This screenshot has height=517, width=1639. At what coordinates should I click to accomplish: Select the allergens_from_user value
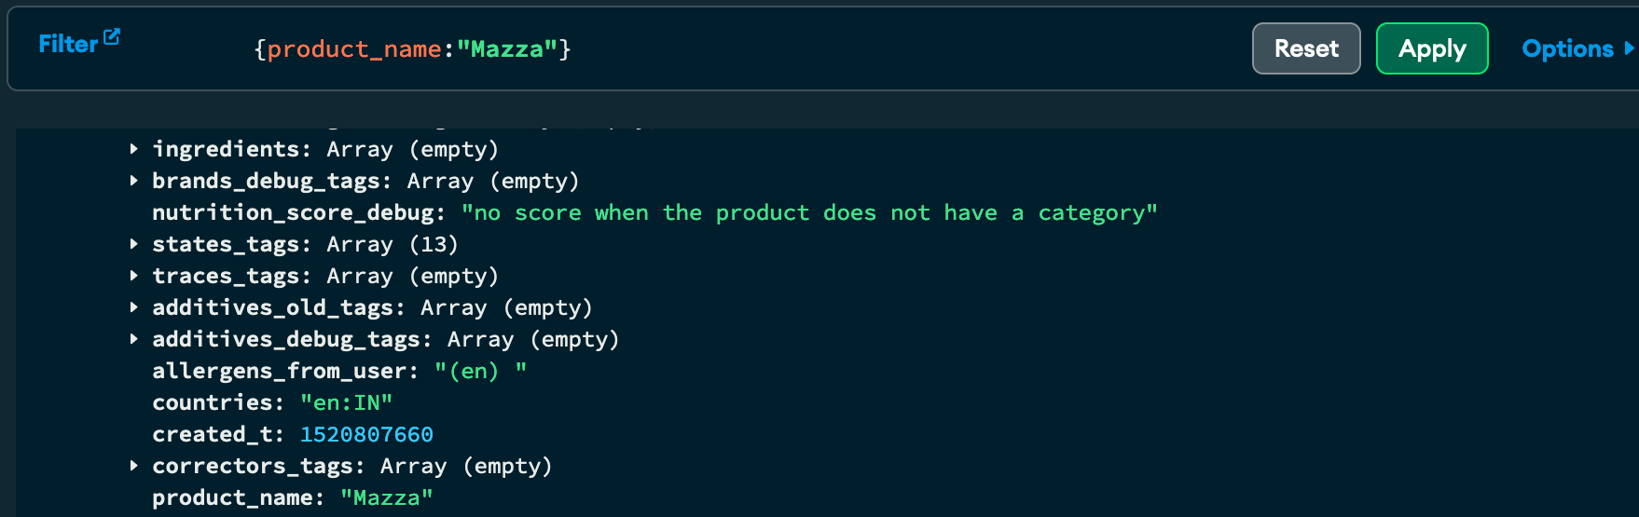point(480,372)
